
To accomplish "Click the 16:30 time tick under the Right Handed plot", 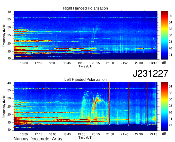I will coord(24,63).
